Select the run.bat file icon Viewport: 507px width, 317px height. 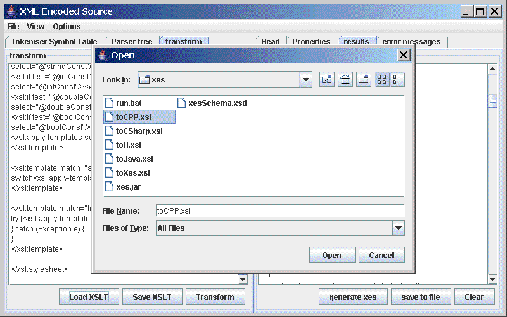click(x=109, y=103)
